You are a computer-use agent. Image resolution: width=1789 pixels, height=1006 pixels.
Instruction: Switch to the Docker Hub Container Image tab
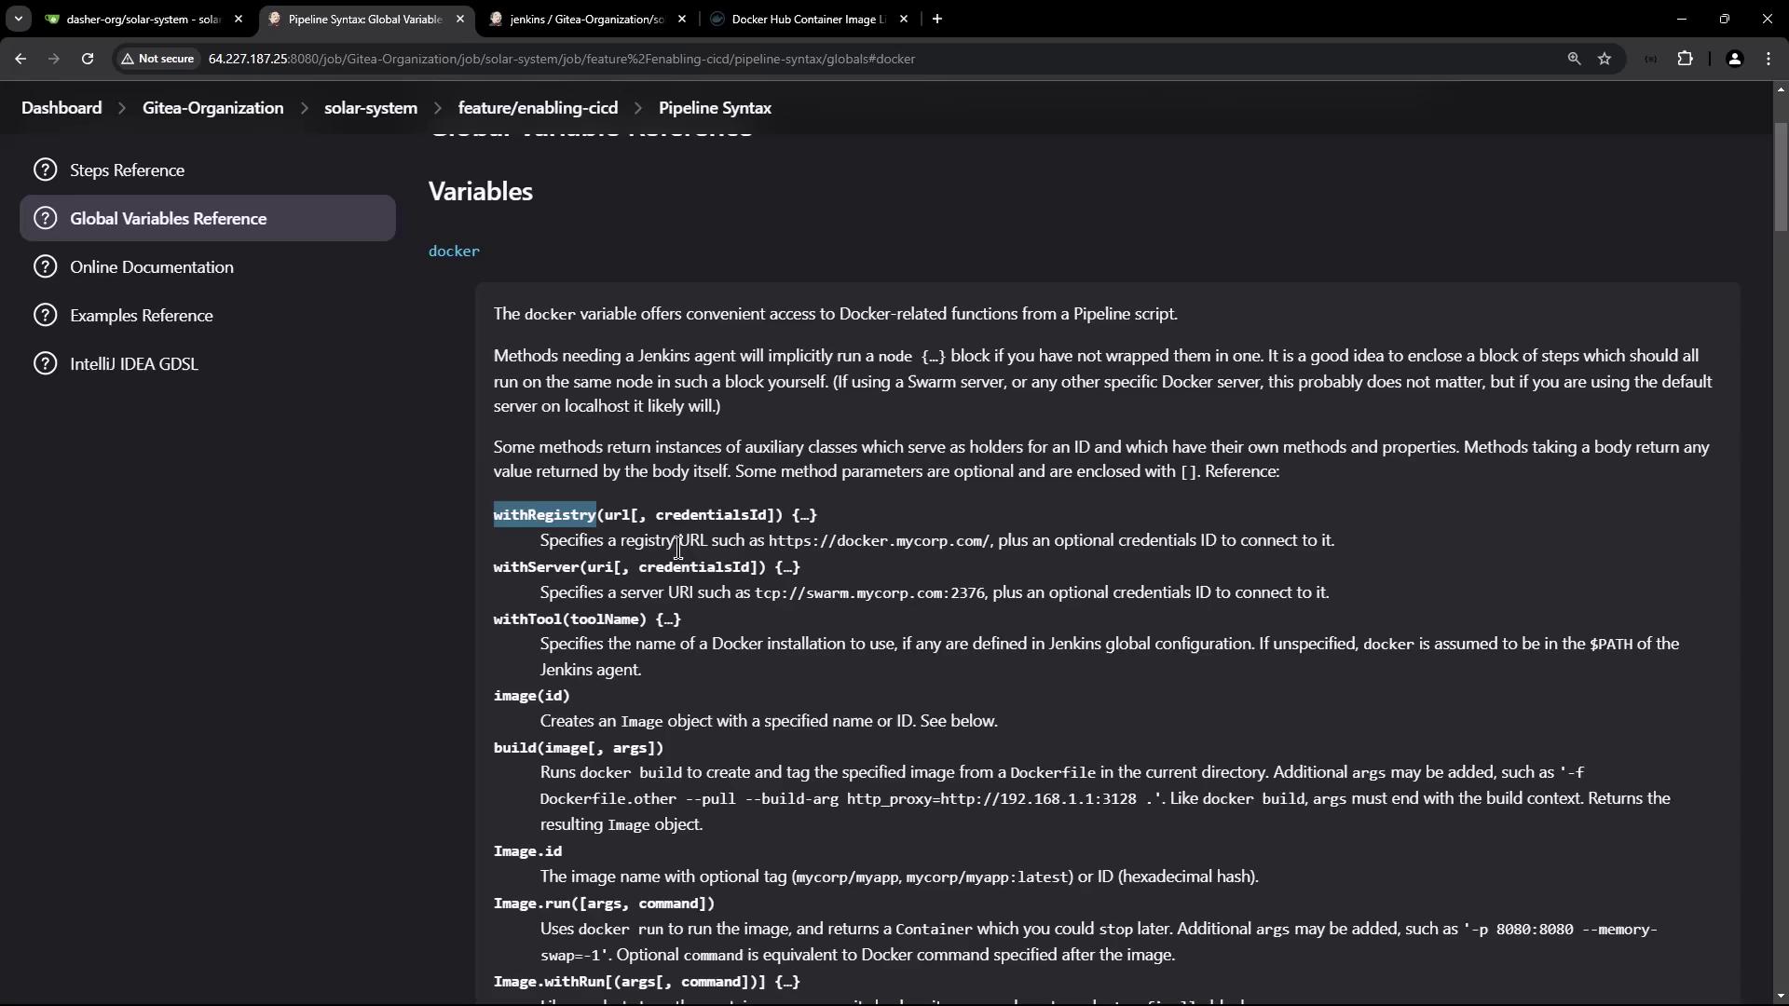[807, 19]
